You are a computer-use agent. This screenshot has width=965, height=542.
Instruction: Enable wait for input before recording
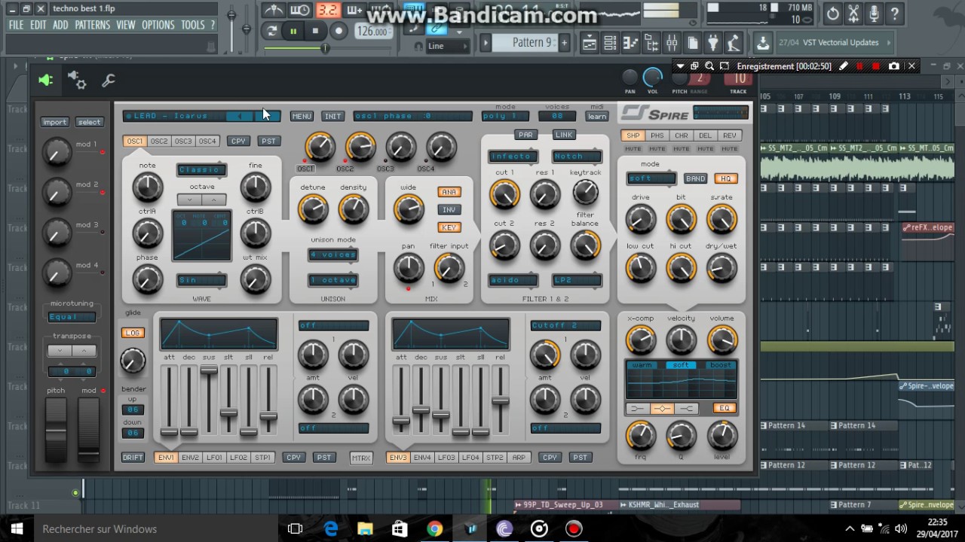coord(299,11)
